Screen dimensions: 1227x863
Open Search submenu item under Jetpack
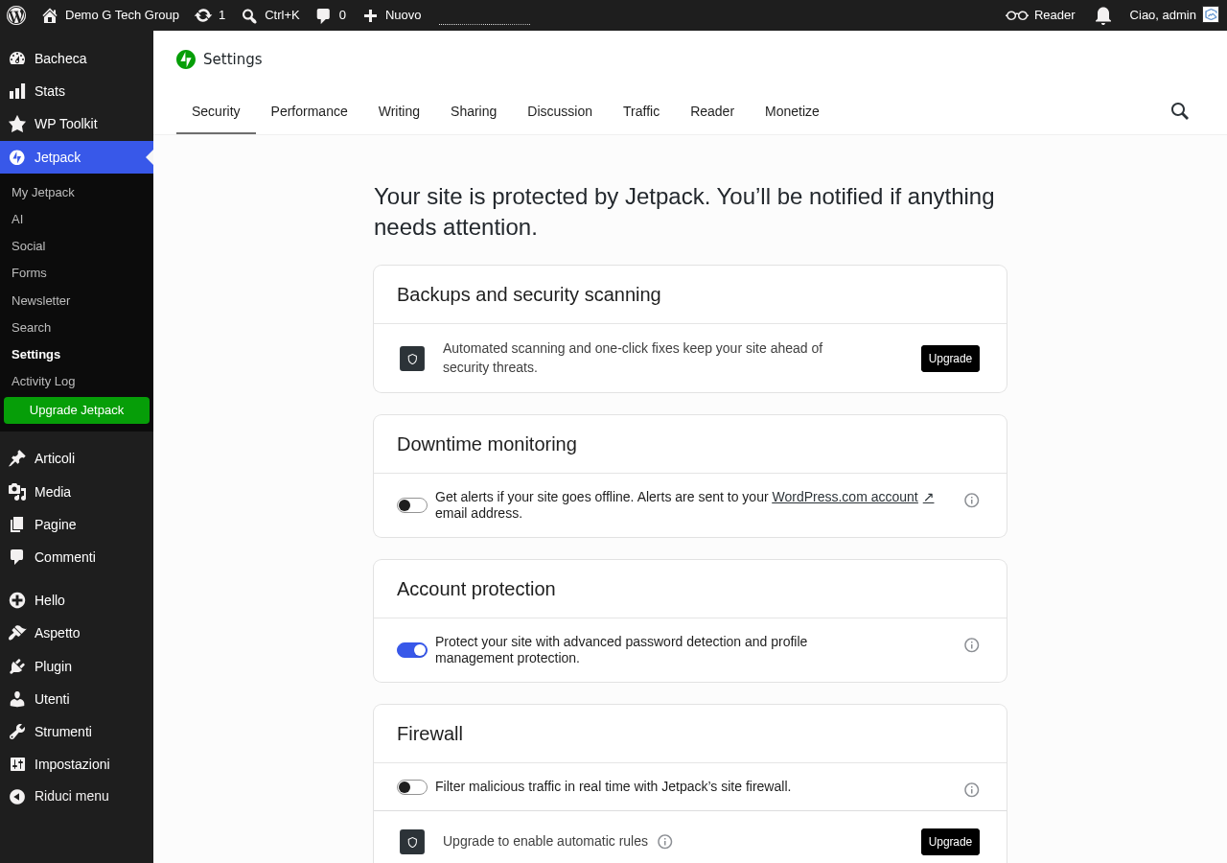point(77,328)
